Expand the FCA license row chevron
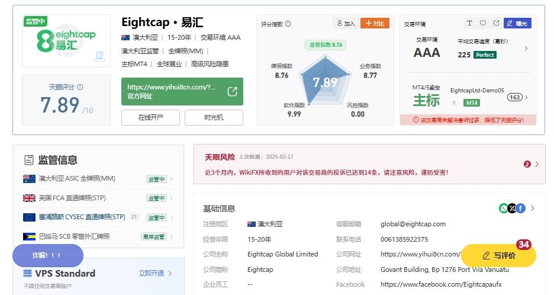Viewport: 554px width, 295px height. pos(172,198)
